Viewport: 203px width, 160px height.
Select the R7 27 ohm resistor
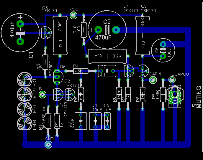point(128,95)
